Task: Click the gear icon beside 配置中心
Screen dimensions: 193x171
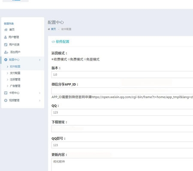Action: pos(6,60)
